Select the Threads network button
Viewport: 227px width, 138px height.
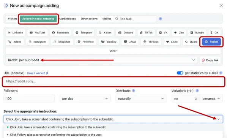click(x=151, y=42)
